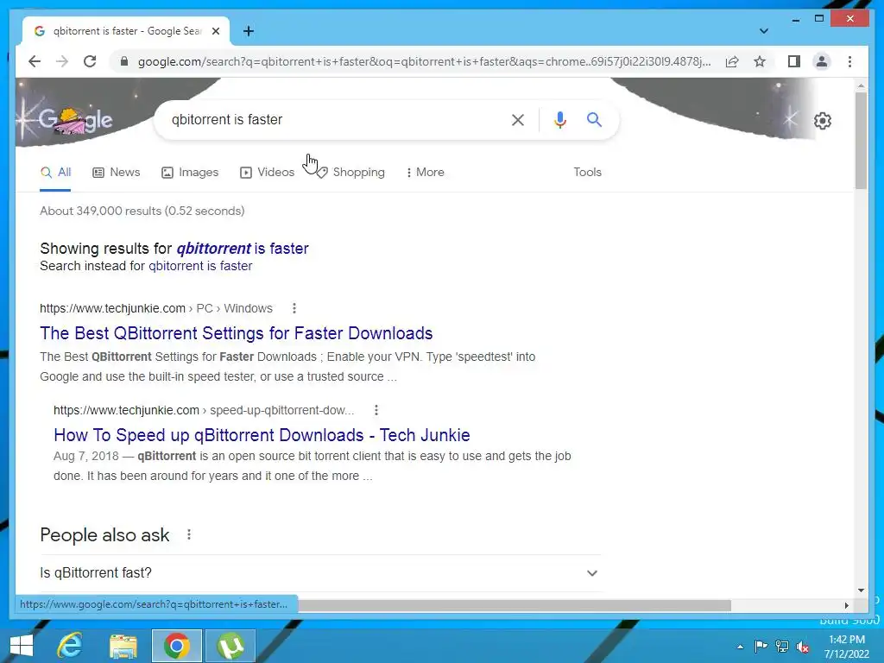Screen dimensions: 884x663
Task: Click the scroll down arrow
Action: pyautogui.click(x=861, y=590)
